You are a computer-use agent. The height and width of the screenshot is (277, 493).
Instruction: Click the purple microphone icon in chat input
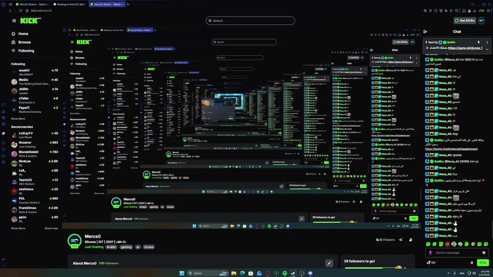(430, 253)
